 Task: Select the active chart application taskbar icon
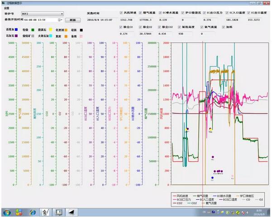tap(45, 212)
